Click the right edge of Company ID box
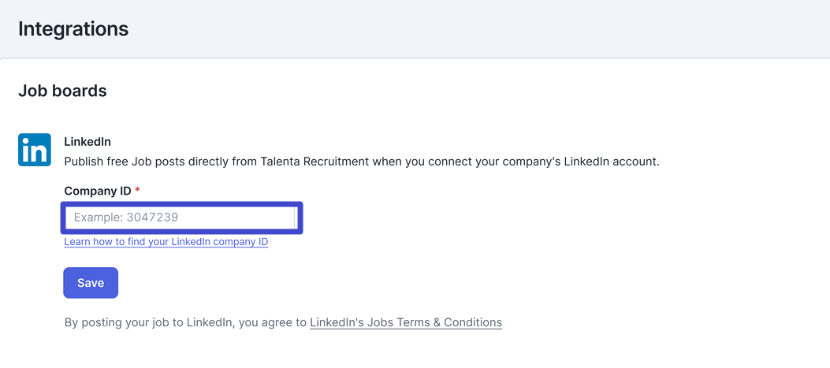Image resolution: width=830 pixels, height=368 pixels. click(x=296, y=217)
